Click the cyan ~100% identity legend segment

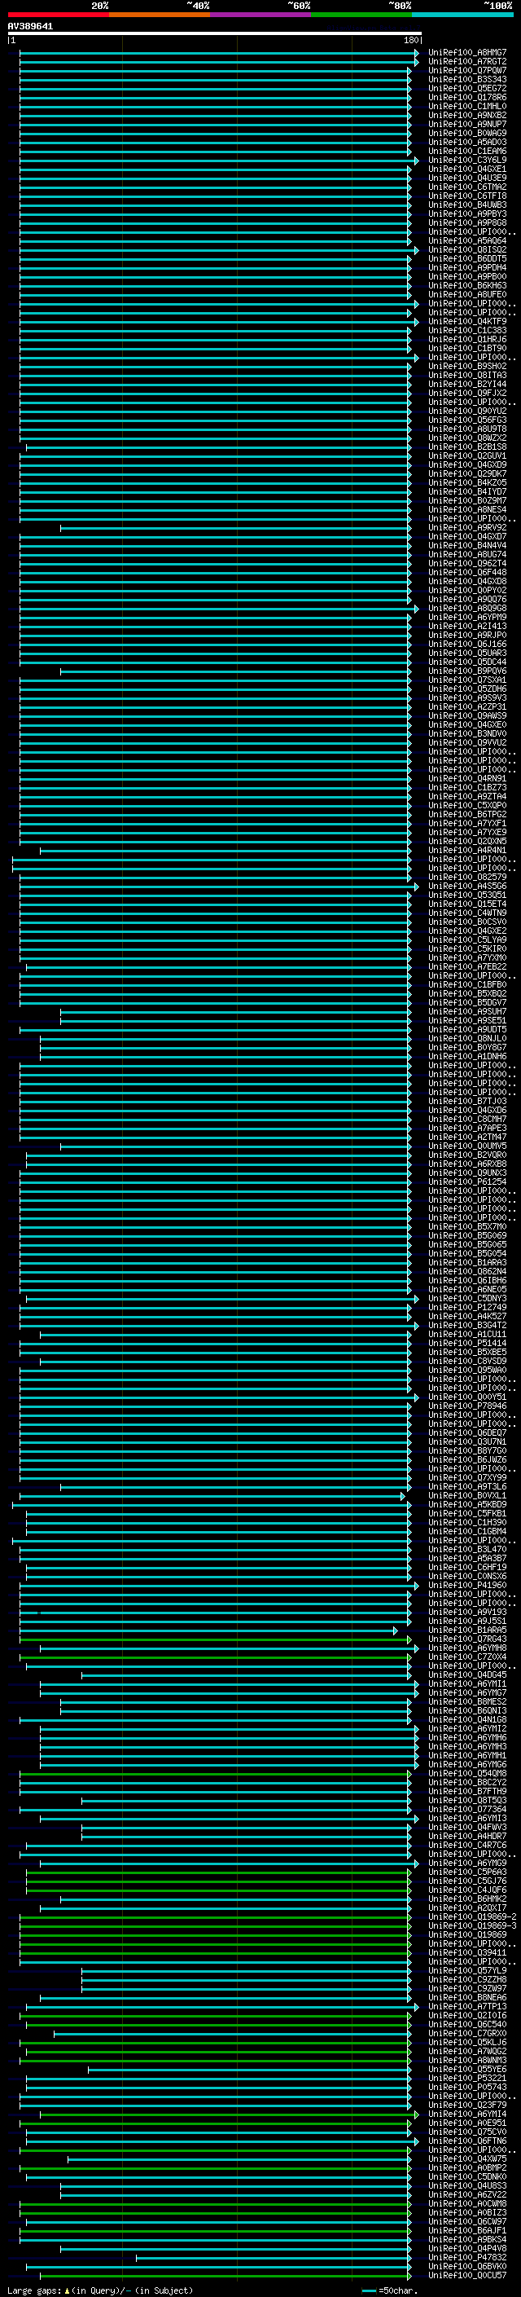coord(463,15)
